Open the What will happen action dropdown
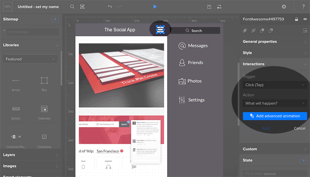 pyautogui.click(x=275, y=103)
